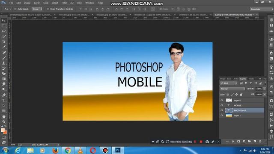The image size is (274, 154).
Task: Open the Fill slider dropdown arrow
Action: (x=265, y=95)
